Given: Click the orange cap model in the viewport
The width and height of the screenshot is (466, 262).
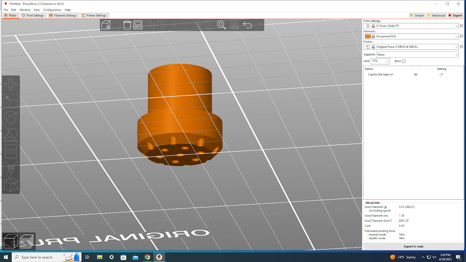Looking at the screenshot, I should click(180, 115).
